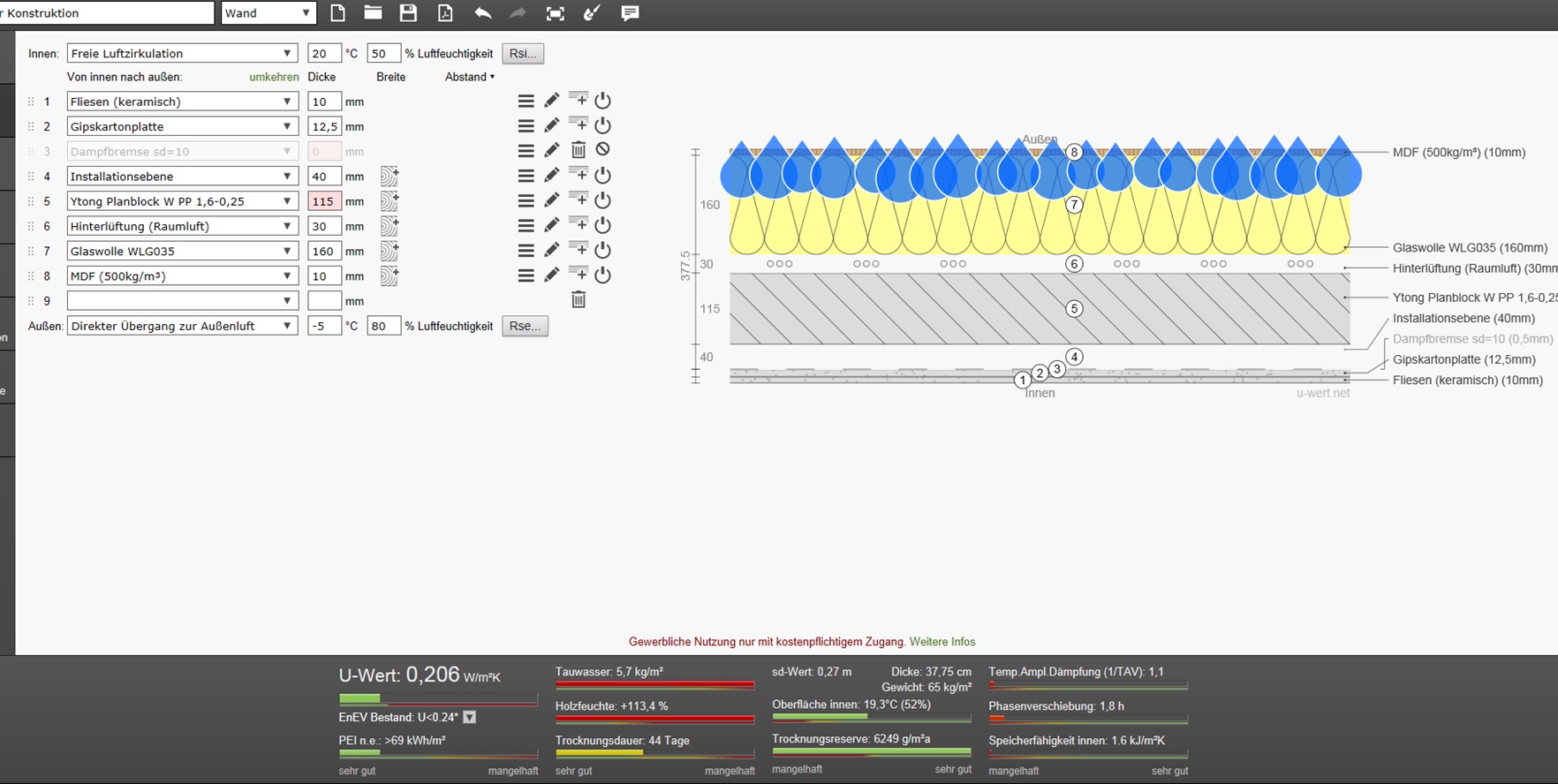The image size is (1558, 784).
Task: Open the Rsi... settings button
Action: pyautogui.click(x=523, y=53)
